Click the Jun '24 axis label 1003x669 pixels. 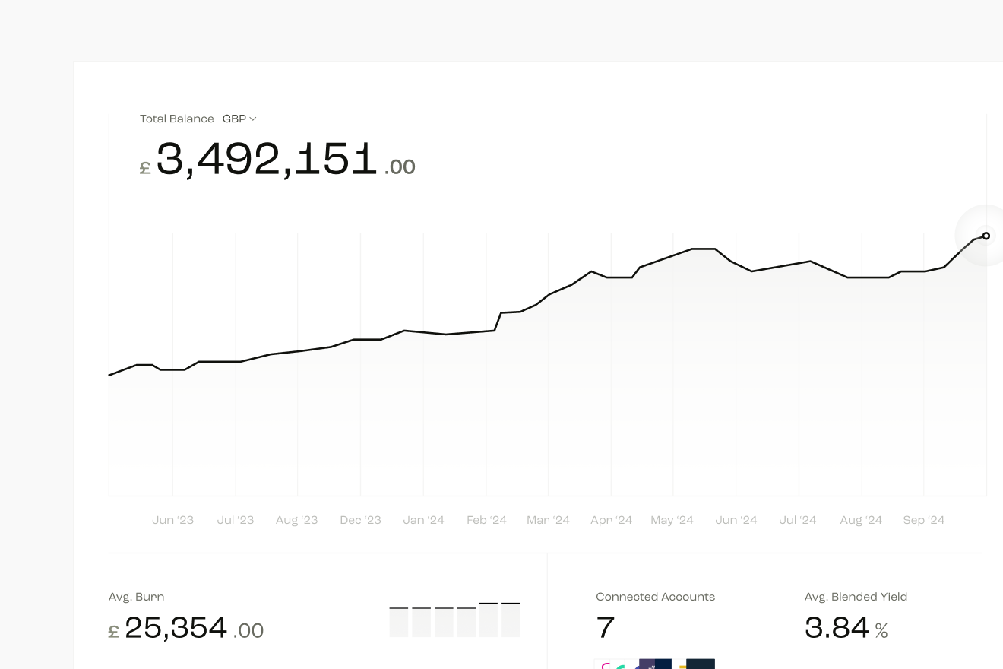coord(736,520)
